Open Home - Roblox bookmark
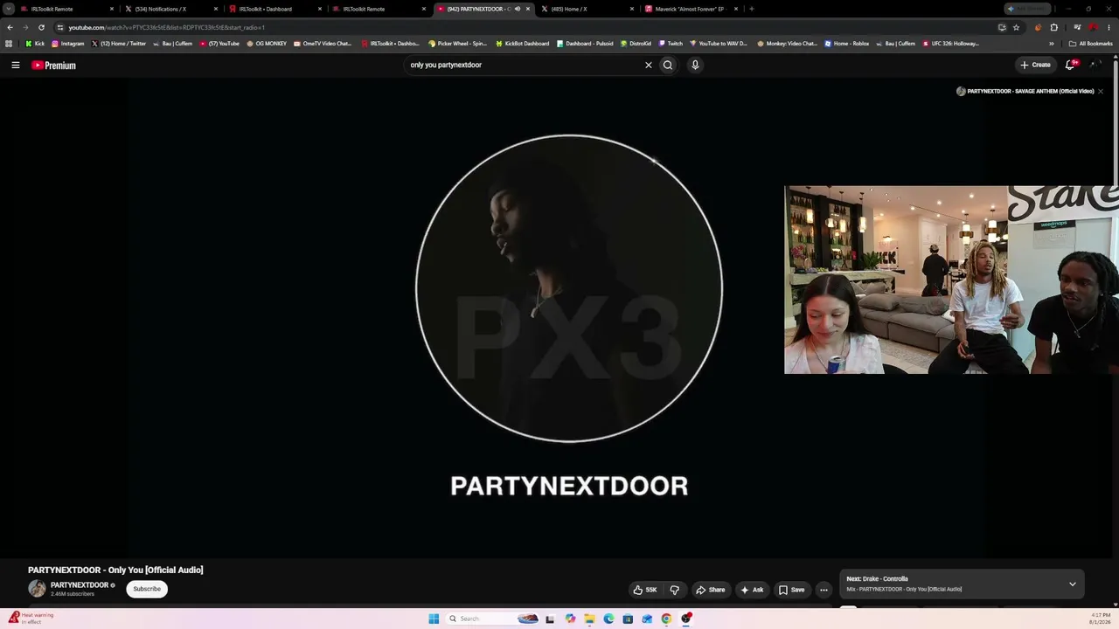1119x629 pixels. (x=847, y=44)
